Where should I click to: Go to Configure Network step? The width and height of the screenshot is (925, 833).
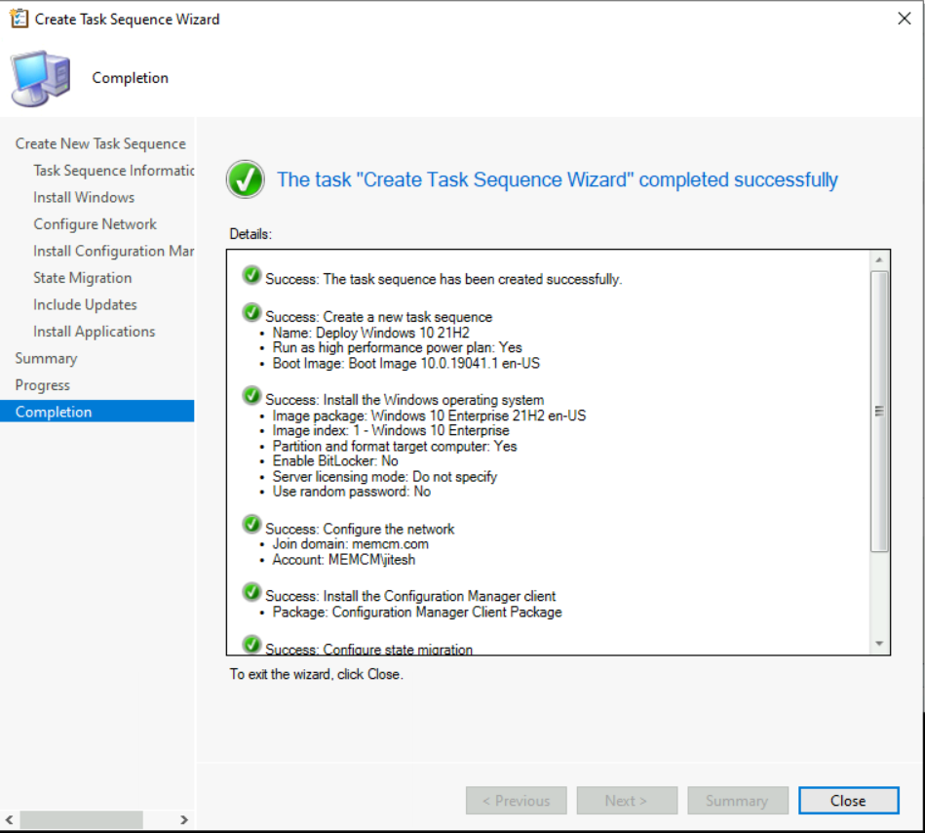(x=95, y=224)
